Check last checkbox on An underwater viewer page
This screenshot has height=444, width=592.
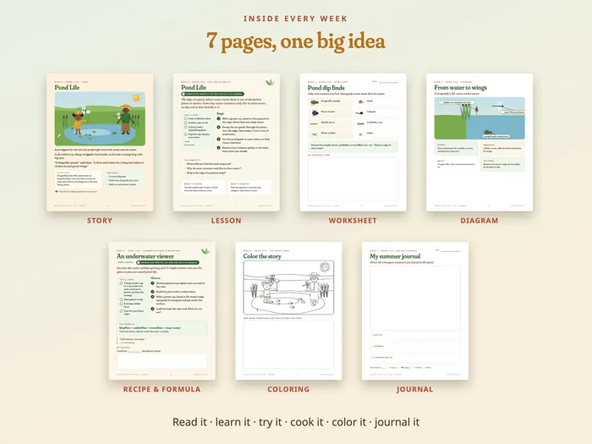point(121,311)
